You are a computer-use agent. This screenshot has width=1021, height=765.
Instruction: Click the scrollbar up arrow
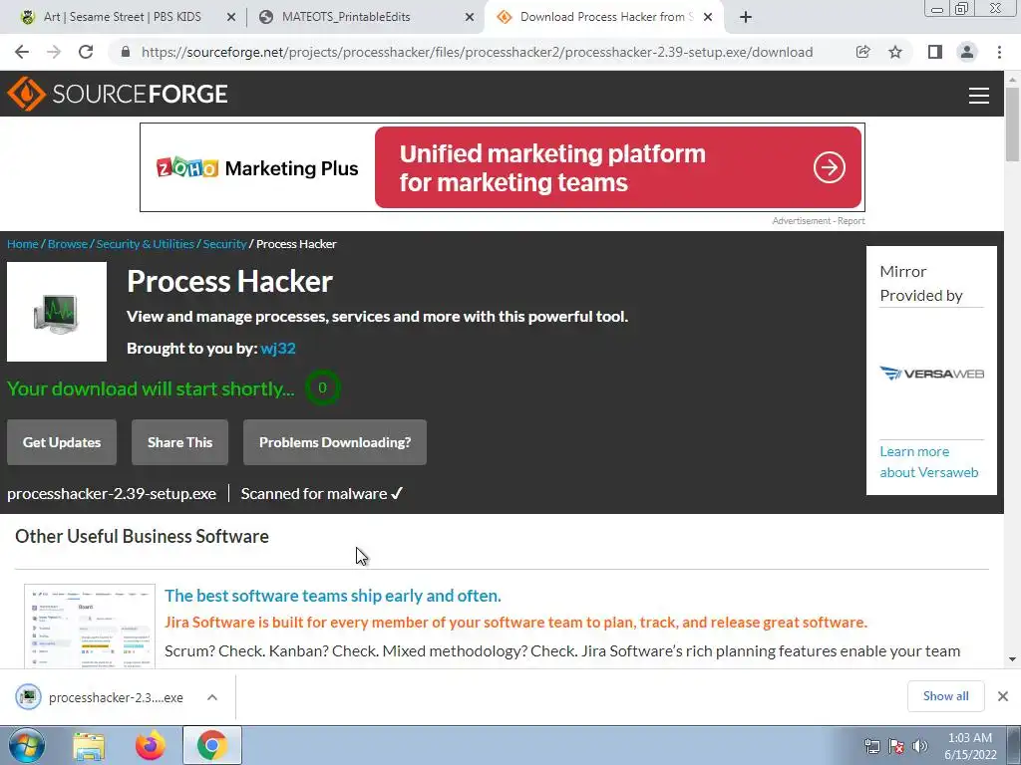[x=1012, y=79]
